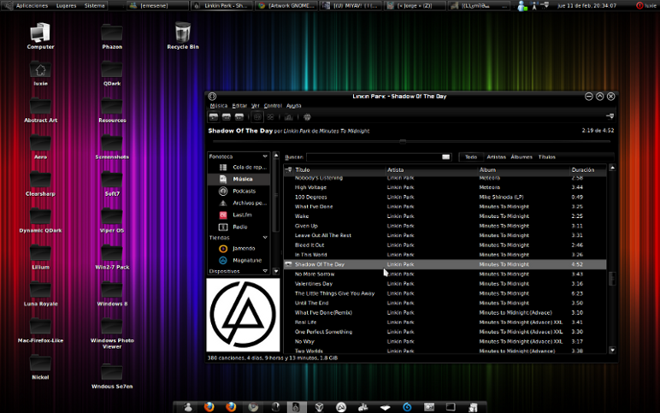
Task: Click the clock in the top panel
Action: [586, 5]
